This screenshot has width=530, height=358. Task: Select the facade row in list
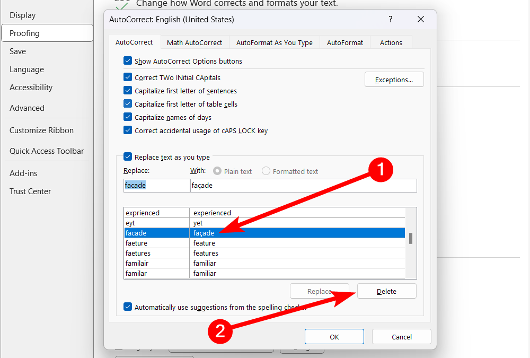[x=264, y=233]
